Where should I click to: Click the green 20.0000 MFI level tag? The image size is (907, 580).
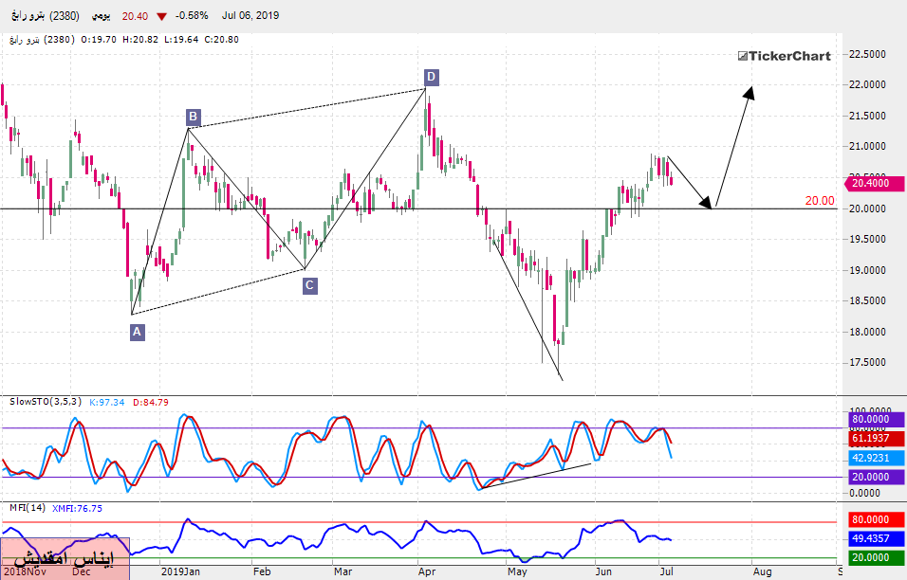point(871,557)
